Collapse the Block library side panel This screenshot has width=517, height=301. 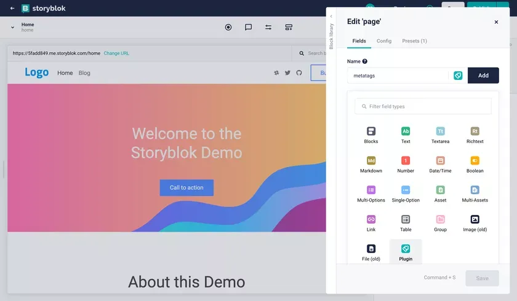point(331,16)
